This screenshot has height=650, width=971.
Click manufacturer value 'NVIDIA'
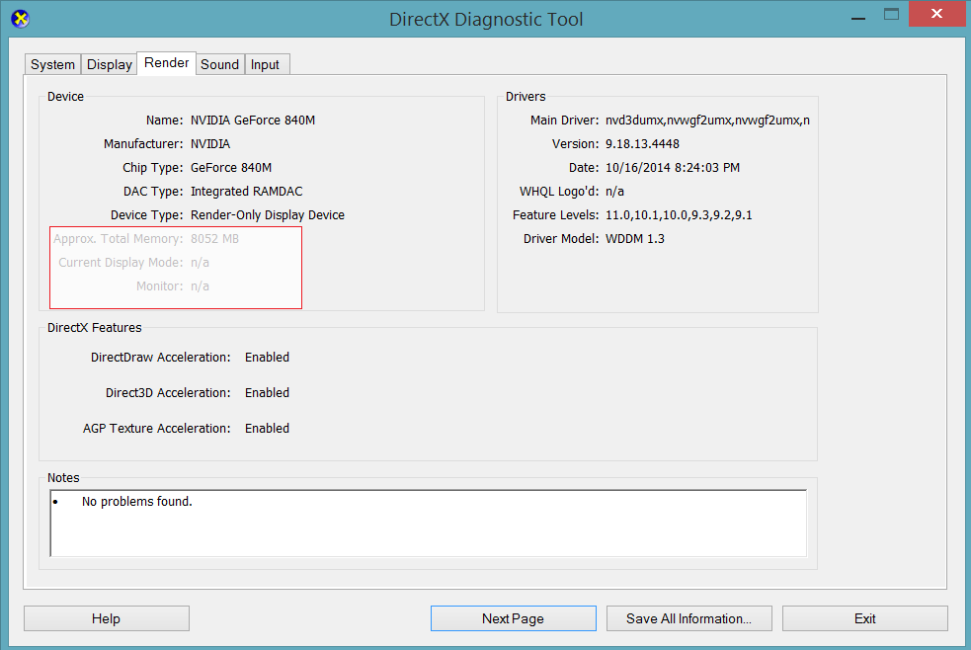(210, 143)
